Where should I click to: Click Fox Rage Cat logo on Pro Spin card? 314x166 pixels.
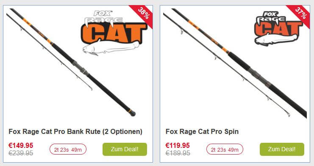pyautogui.click(x=278, y=28)
